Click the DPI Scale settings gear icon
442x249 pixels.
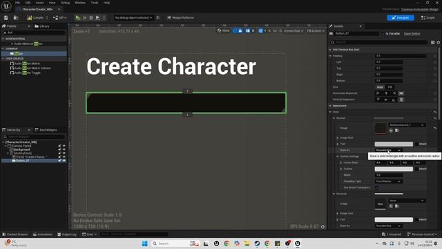(x=323, y=227)
